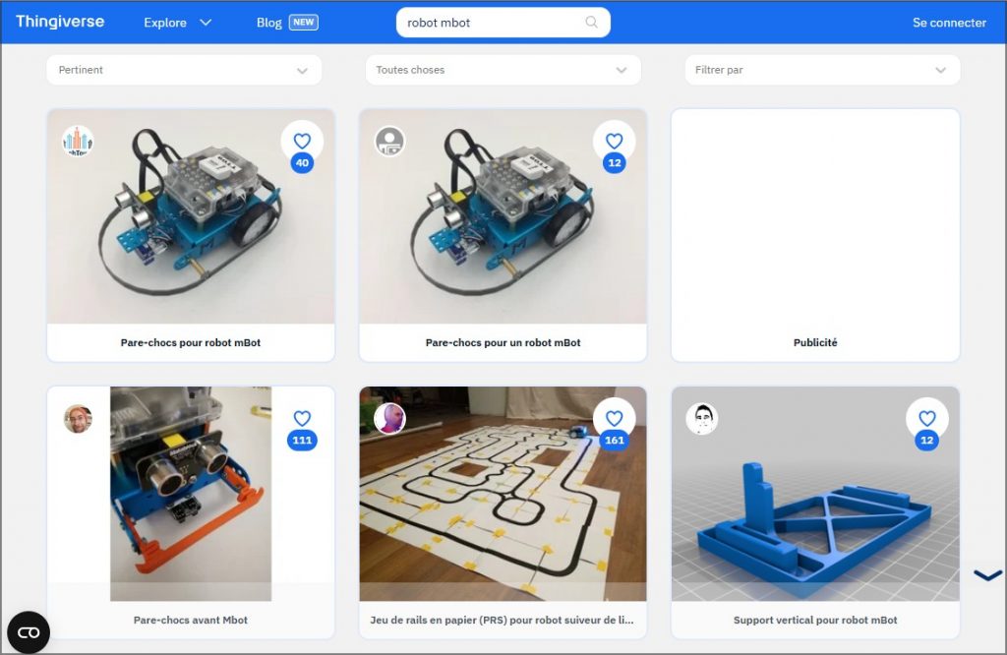
Task: Open the Thingiverse home logo
Action: point(59,21)
